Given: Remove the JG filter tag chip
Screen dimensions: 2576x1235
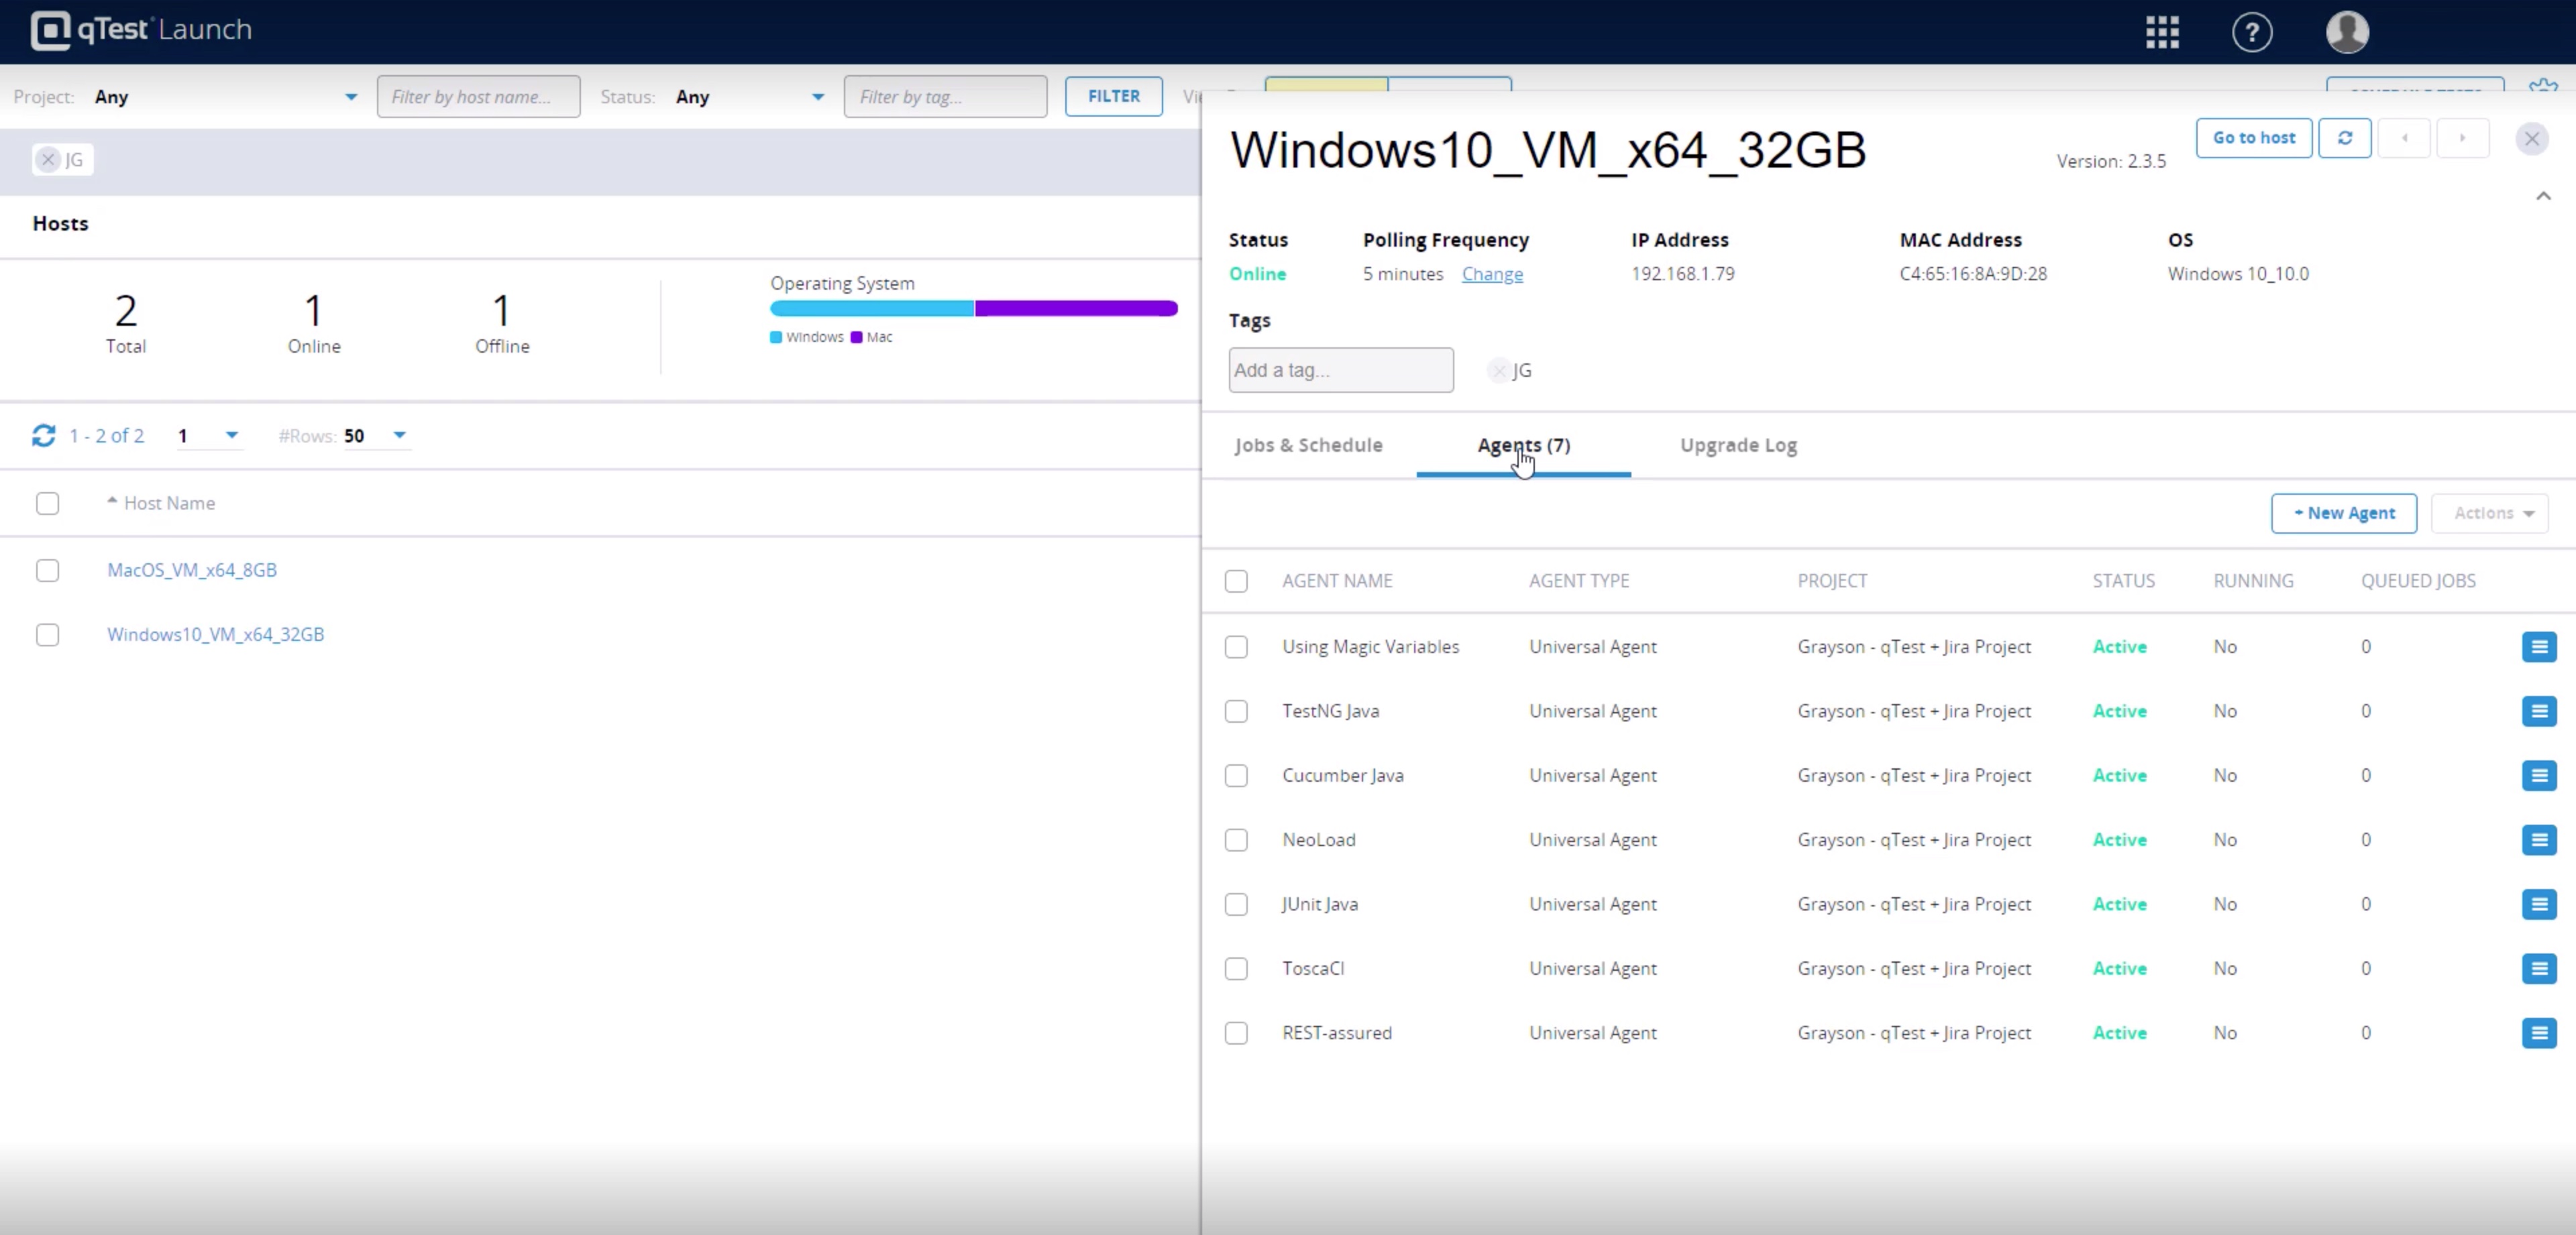Looking at the screenshot, I should [x=48, y=160].
